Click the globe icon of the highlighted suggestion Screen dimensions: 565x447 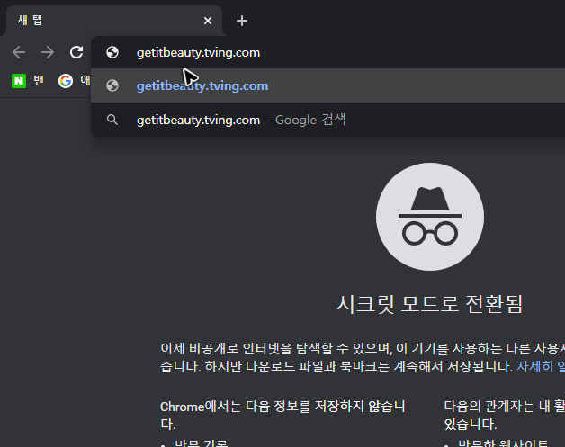point(112,85)
